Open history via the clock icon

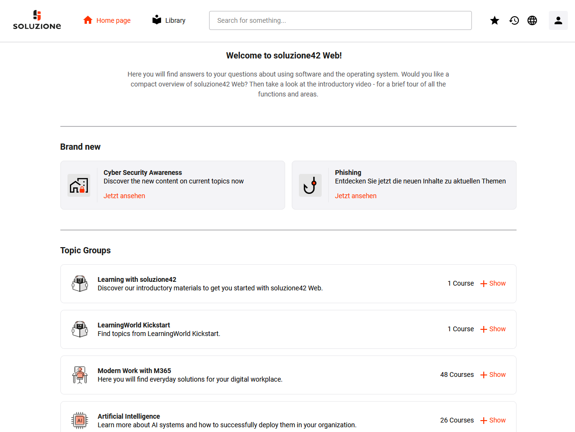(514, 20)
